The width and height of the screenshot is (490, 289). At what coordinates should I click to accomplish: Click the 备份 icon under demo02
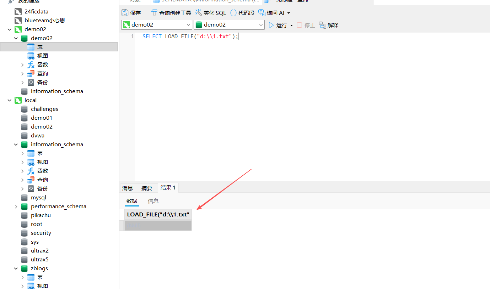[31, 83]
